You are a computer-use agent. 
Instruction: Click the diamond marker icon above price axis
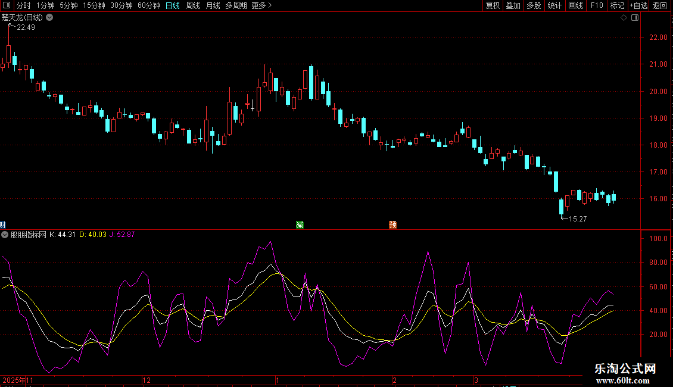624,18
